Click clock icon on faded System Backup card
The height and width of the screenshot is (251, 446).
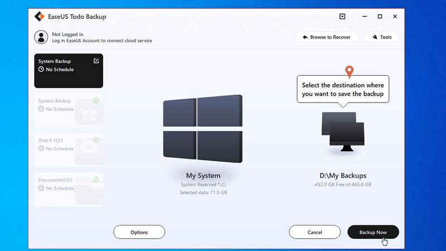click(x=41, y=109)
